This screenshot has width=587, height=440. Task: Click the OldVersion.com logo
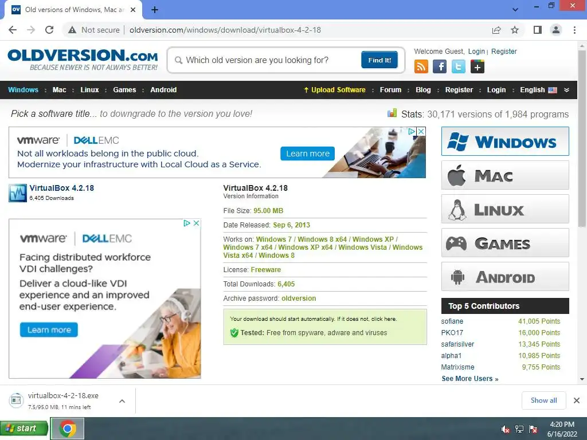pyautogui.click(x=83, y=60)
